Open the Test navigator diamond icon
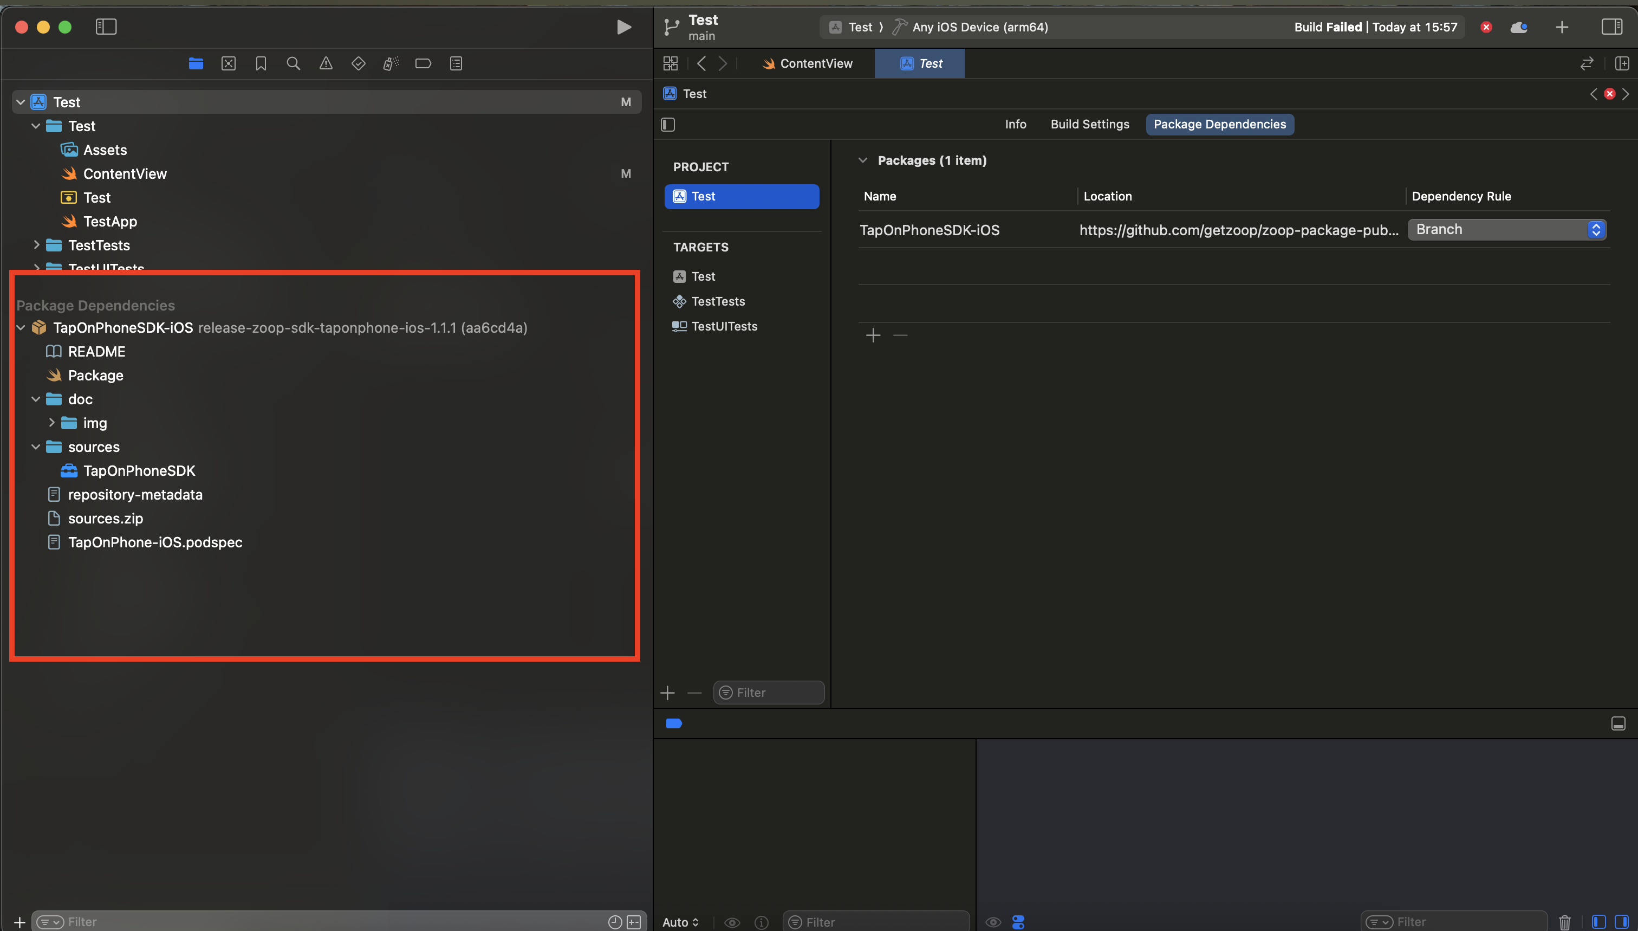1638x931 pixels. 359,63
